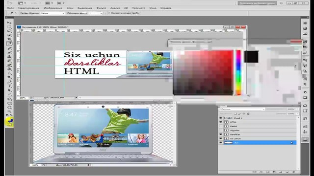Viewport: 314px width, 176px height.
Task: Open the Окно menu
Action: pyautogui.click(x=153, y=8)
